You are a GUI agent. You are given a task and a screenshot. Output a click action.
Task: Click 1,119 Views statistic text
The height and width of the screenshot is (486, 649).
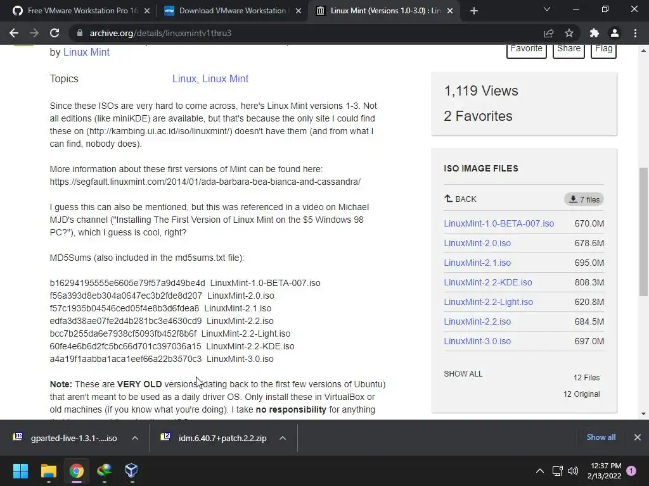pos(481,91)
